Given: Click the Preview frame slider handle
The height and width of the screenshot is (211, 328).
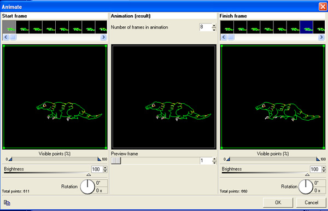Looking at the screenshot, I should click(x=116, y=161).
